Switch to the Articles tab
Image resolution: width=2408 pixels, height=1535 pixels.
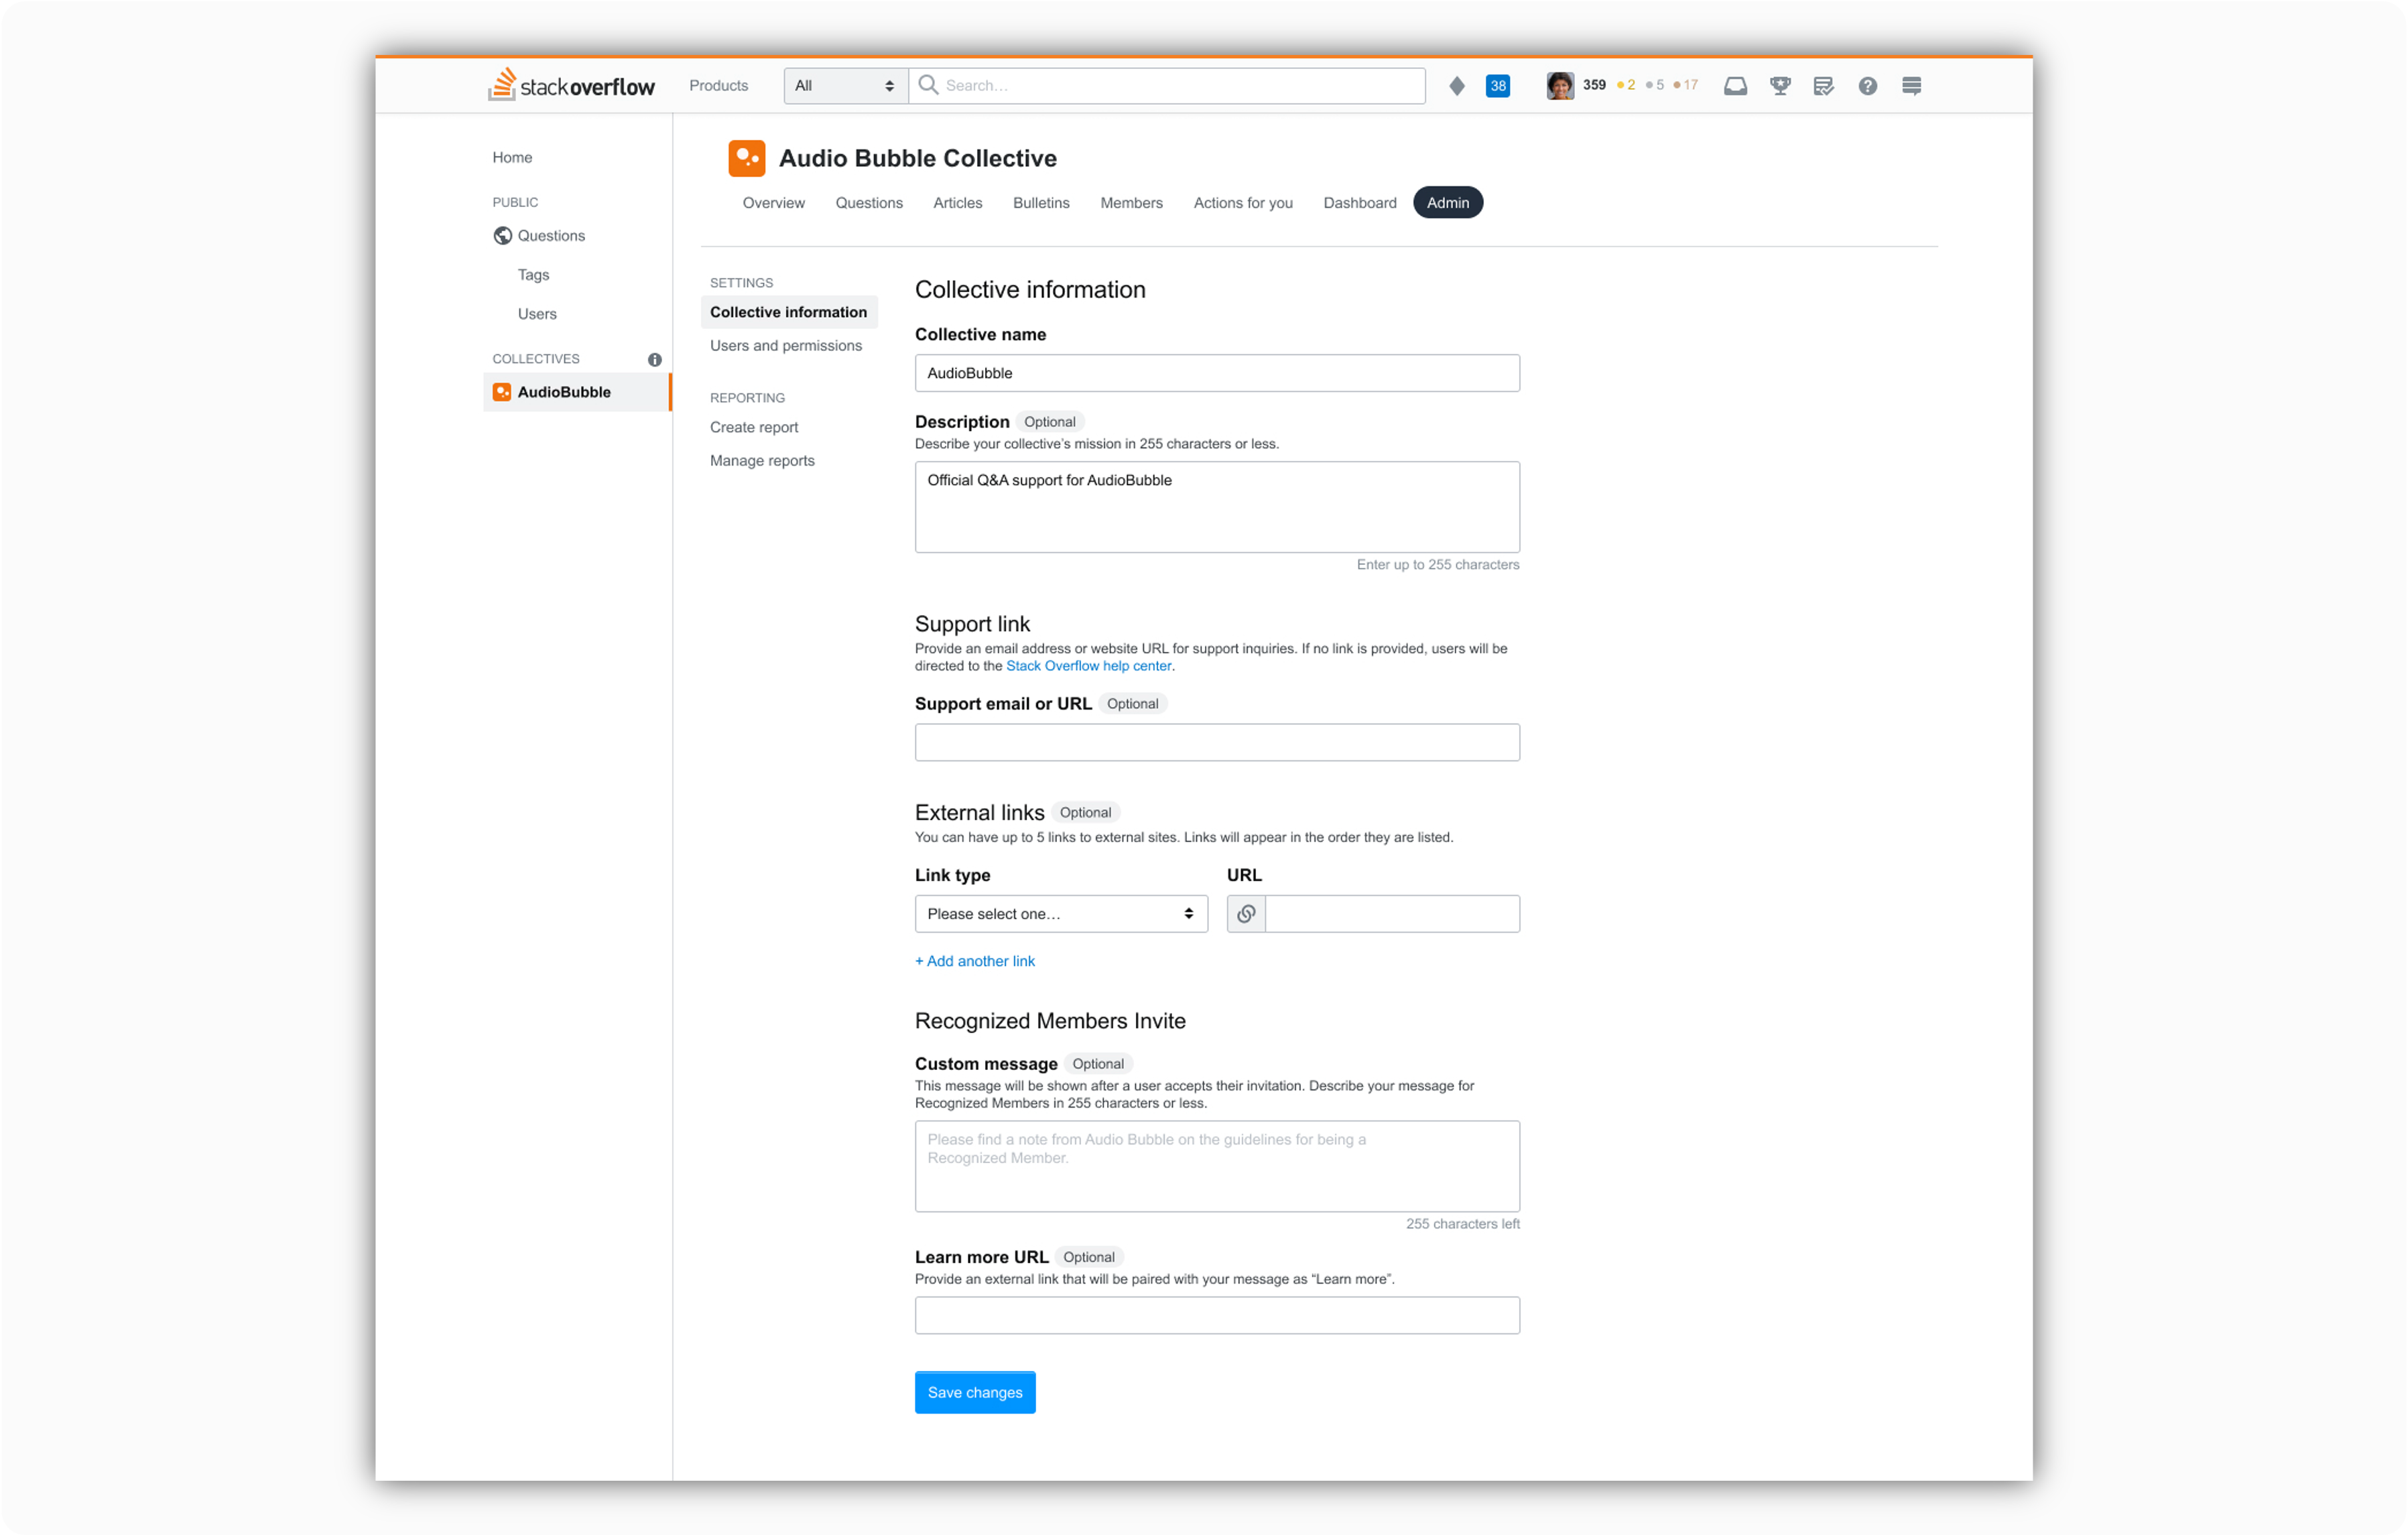tap(957, 203)
